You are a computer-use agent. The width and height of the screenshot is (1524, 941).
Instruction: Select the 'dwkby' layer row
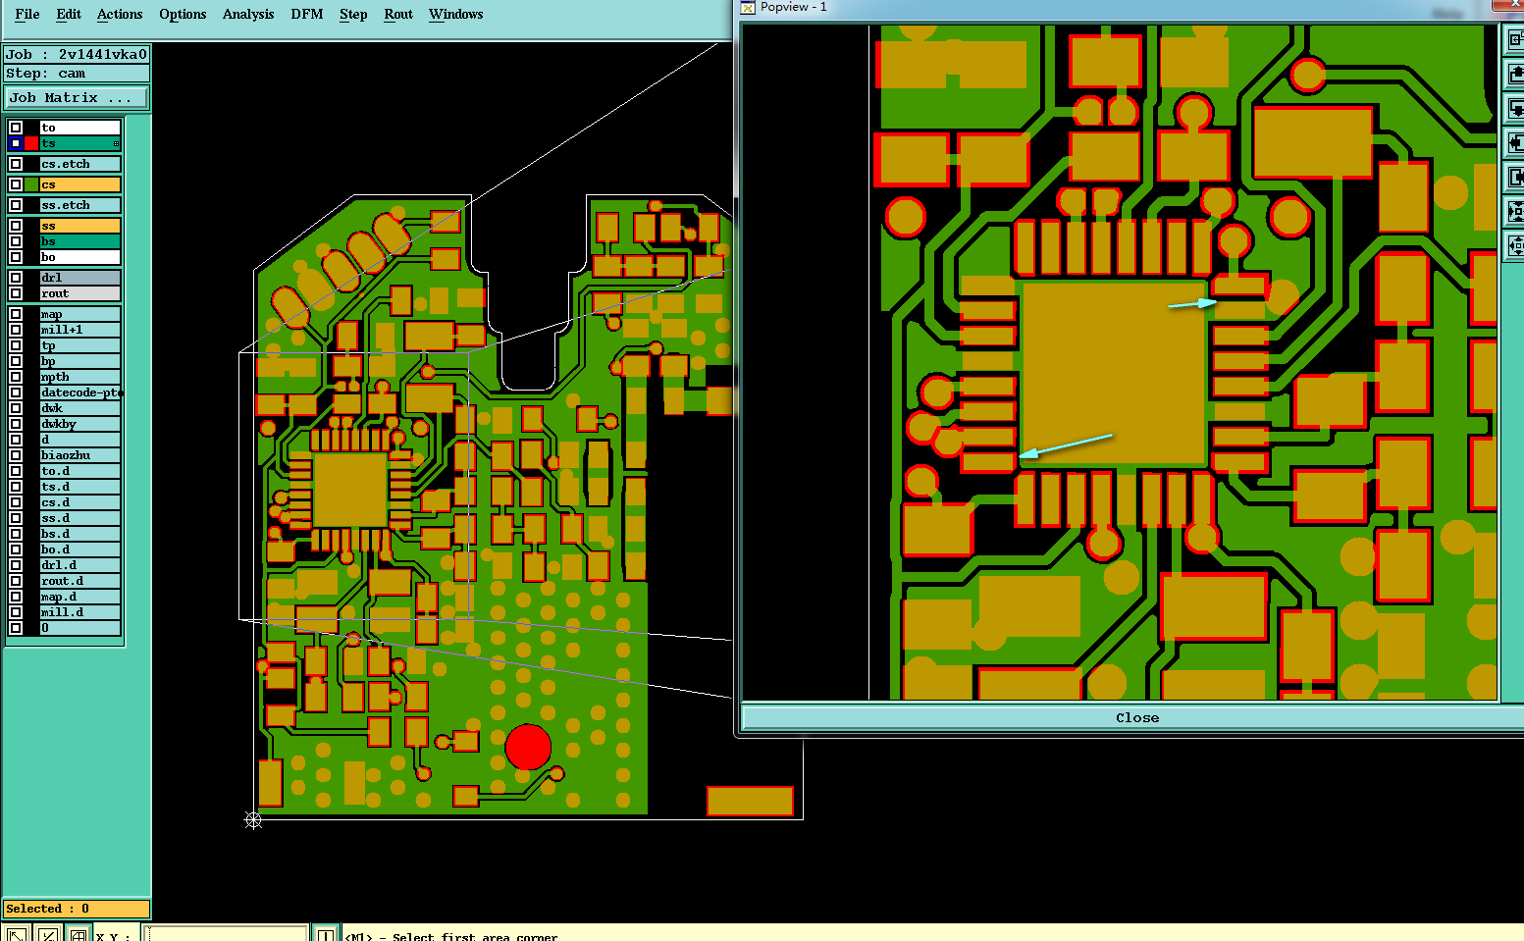[x=79, y=424]
